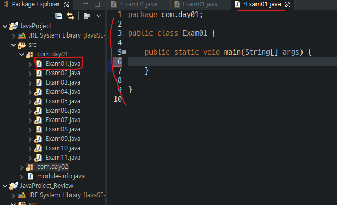Expand the Exam06.java tree node
The image size is (337, 205).
point(30,111)
